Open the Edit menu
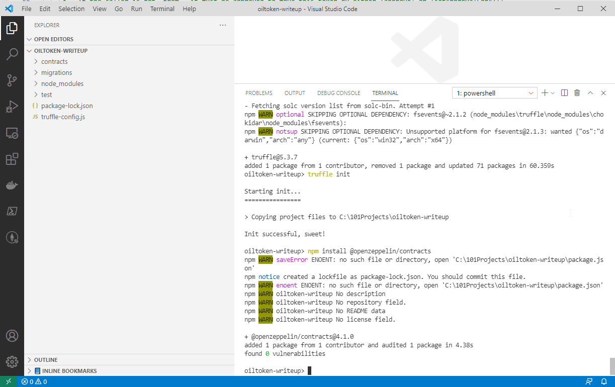The height and width of the screenshot is (387, 615). (x=45, y=9)
